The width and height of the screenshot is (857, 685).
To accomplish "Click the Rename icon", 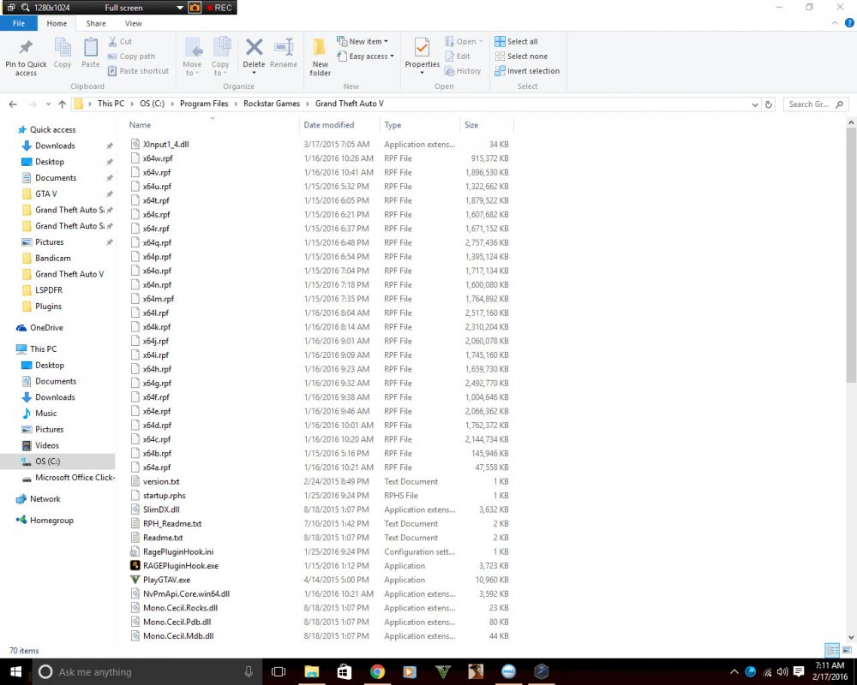I will click(284, 48).
